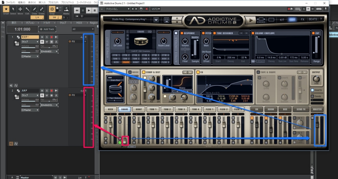
Task: Open the All track filter dropdown
Action: pyautogui.click(x=83, y=29)
